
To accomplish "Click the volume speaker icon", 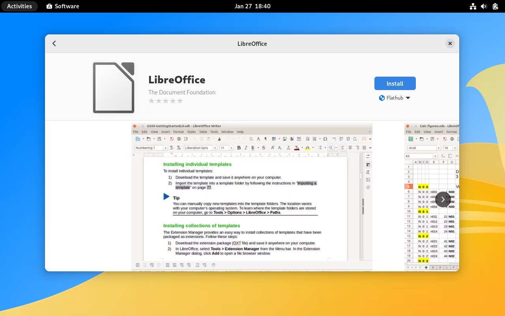I will pyautogui.click(x=484, y=6).
